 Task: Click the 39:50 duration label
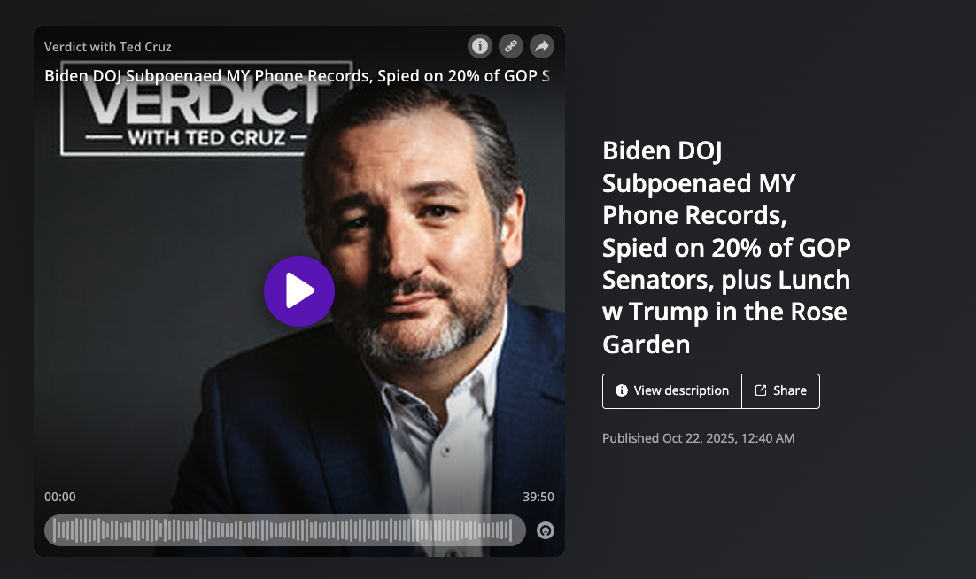(538, 497)
